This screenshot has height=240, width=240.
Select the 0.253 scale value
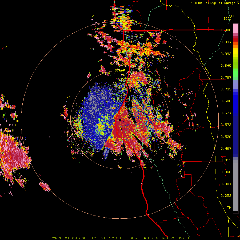pos(226,196)
